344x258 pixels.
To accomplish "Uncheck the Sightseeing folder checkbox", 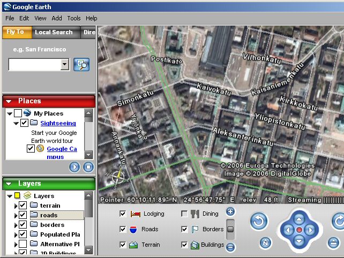I will [x=24, y=123].
